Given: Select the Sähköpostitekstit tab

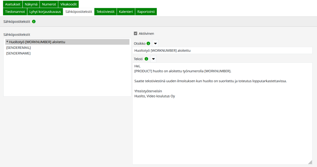Looking at the screenshot, I should click(x=79, y=12).
